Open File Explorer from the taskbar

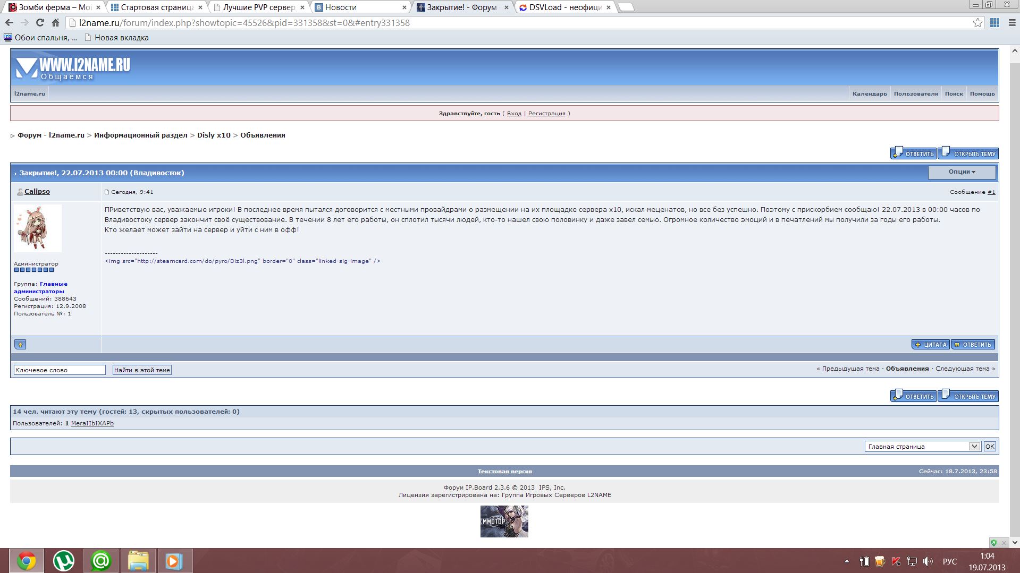(x=138, y=561)
